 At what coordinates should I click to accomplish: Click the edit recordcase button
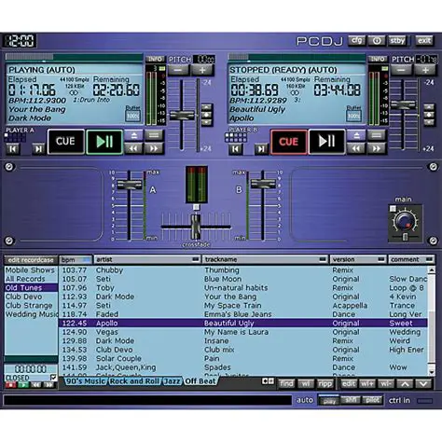pos(31,260)
